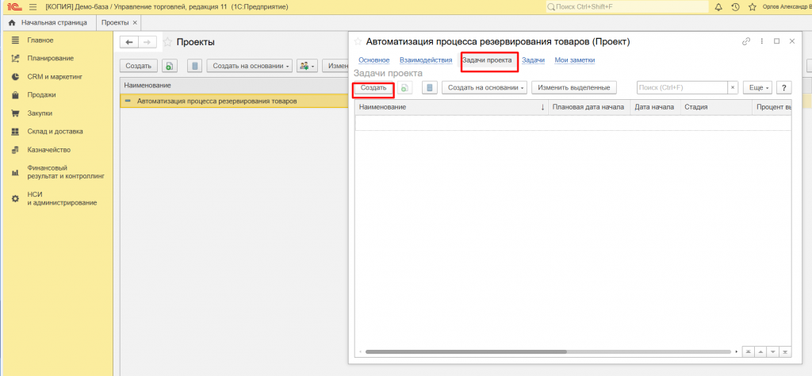Move up one row with the table's up arrow

pos(760,351)
